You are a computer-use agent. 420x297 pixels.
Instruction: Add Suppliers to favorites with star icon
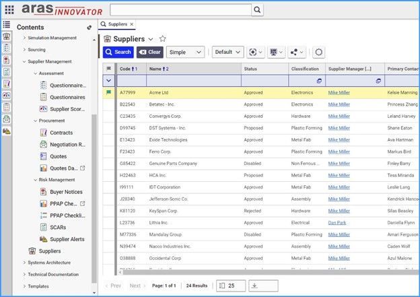[x=162, y=39]
